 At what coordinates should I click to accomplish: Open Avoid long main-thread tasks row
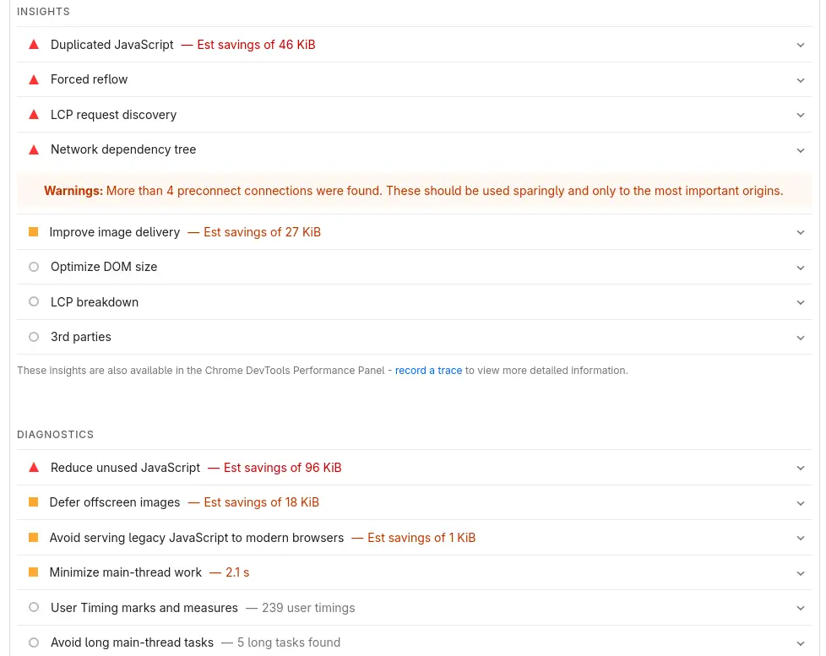132,642
